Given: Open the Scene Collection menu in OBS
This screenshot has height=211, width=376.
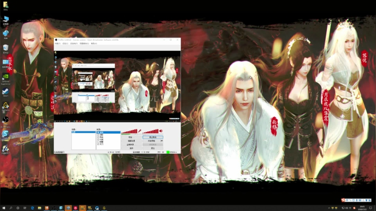Looking at the screenshot, I should pyautogui.click(x=84, y=44).
